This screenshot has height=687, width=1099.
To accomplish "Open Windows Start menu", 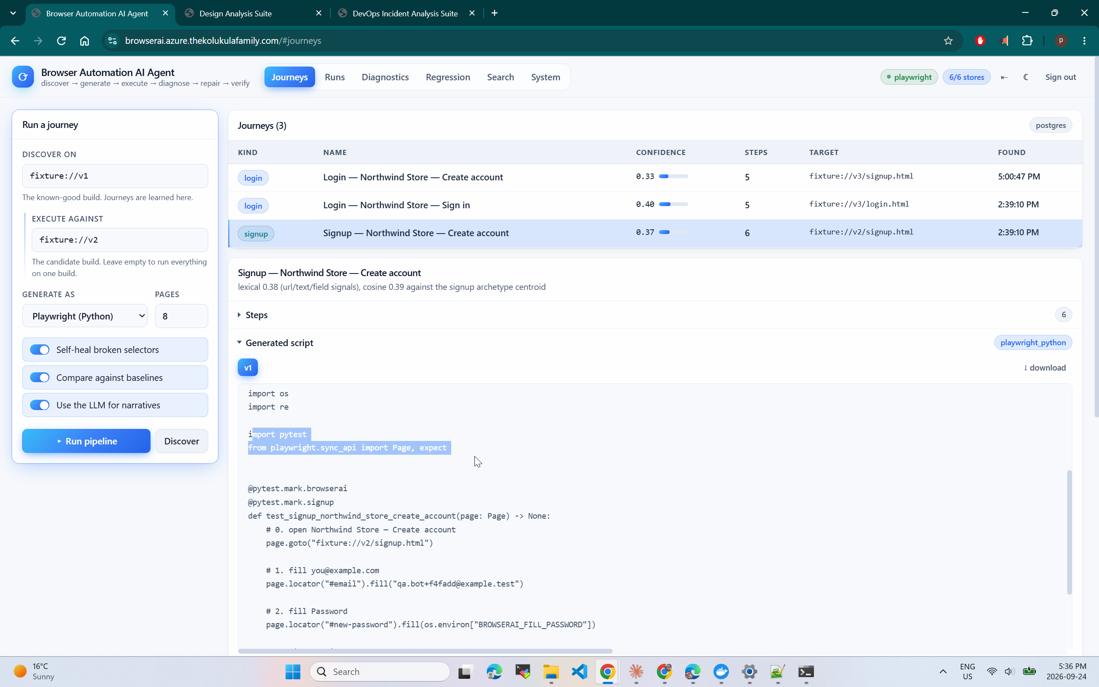I will [x=293, y=672].
